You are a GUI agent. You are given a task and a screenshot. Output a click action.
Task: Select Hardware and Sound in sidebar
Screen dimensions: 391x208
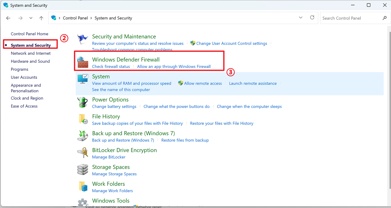pos(30,61)
